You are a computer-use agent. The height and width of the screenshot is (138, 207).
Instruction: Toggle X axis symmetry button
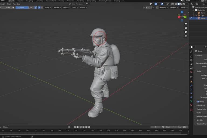coord(146,8)
